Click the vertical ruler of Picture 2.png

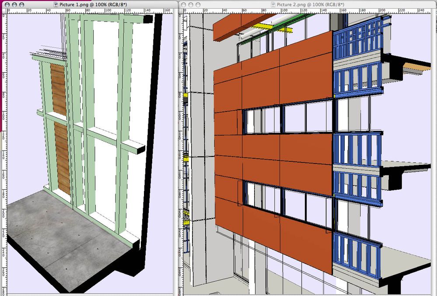(182, 131)
